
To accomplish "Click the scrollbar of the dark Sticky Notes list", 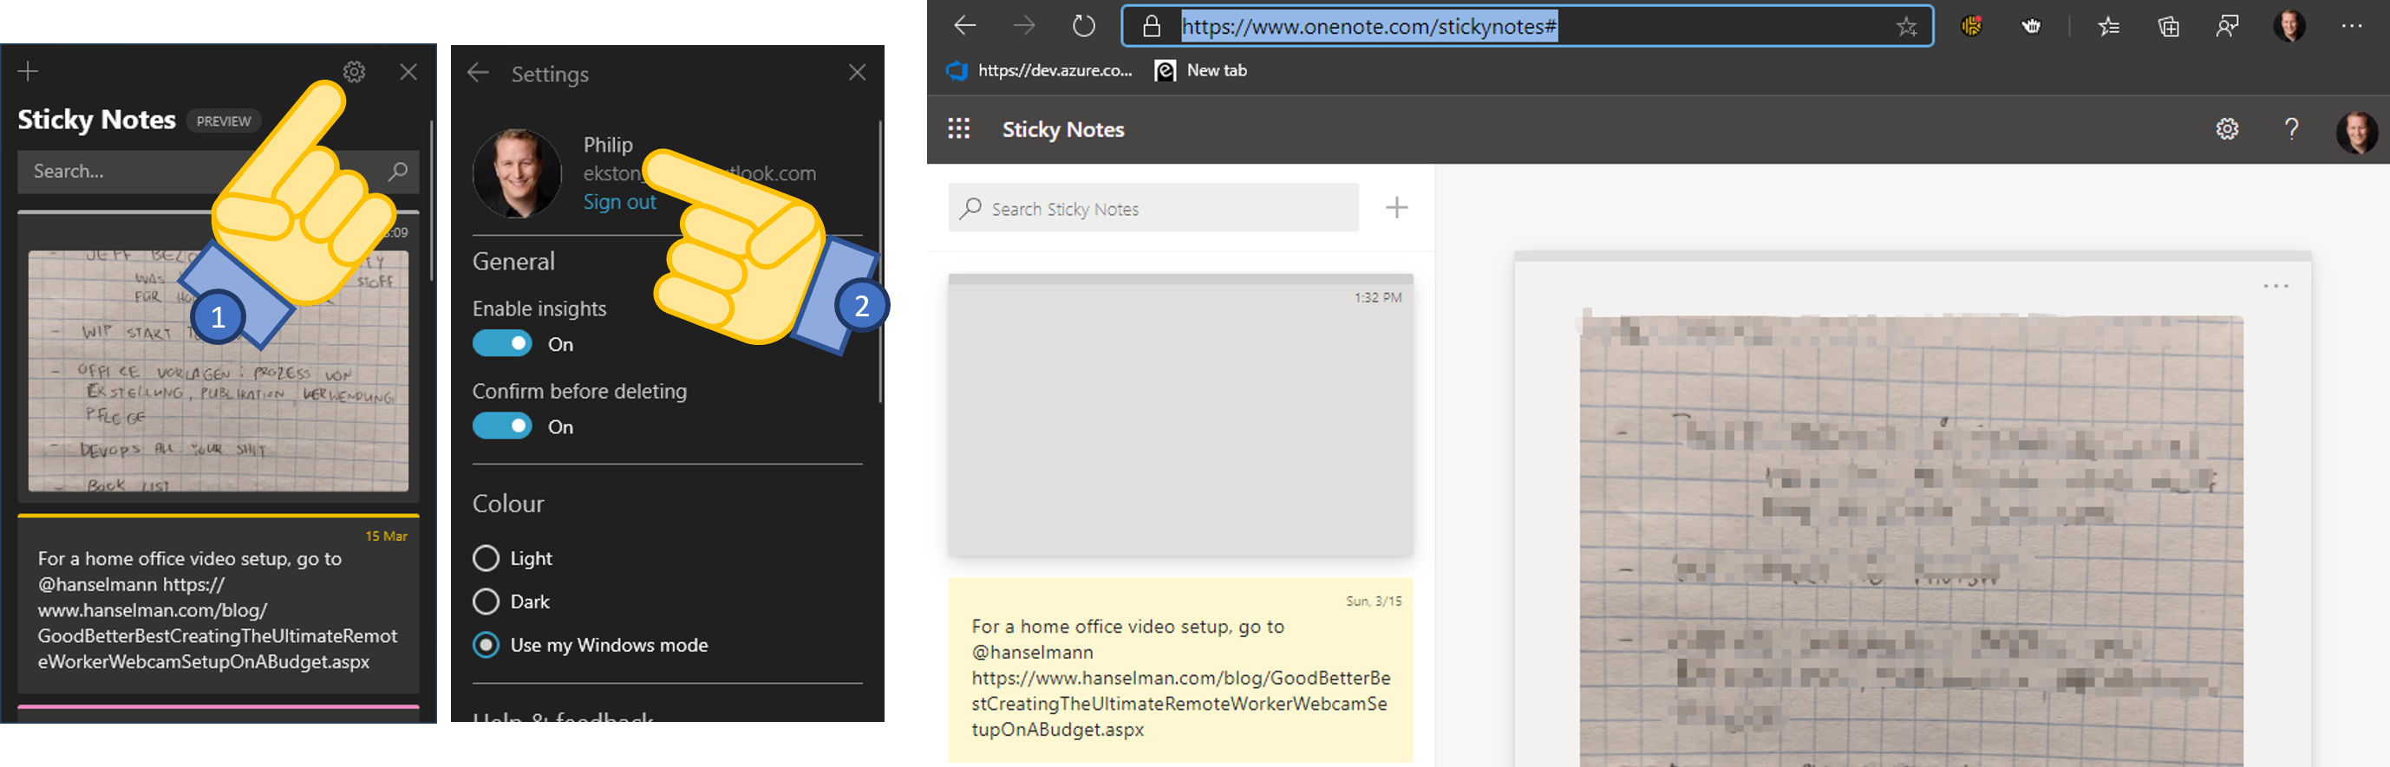I will (431, 199).
